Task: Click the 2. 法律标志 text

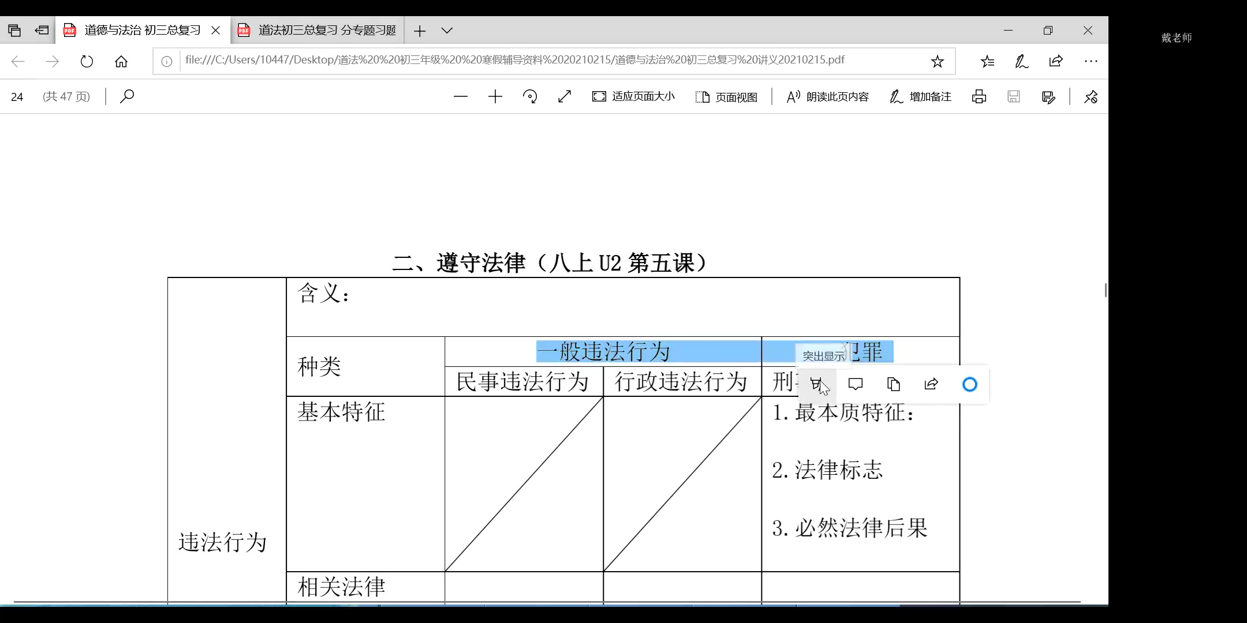Action: coord(827,470)
